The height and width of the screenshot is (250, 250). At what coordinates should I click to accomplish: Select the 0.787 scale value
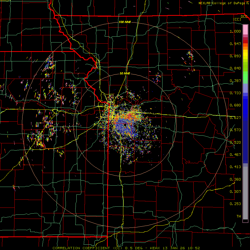coord(235,81)
